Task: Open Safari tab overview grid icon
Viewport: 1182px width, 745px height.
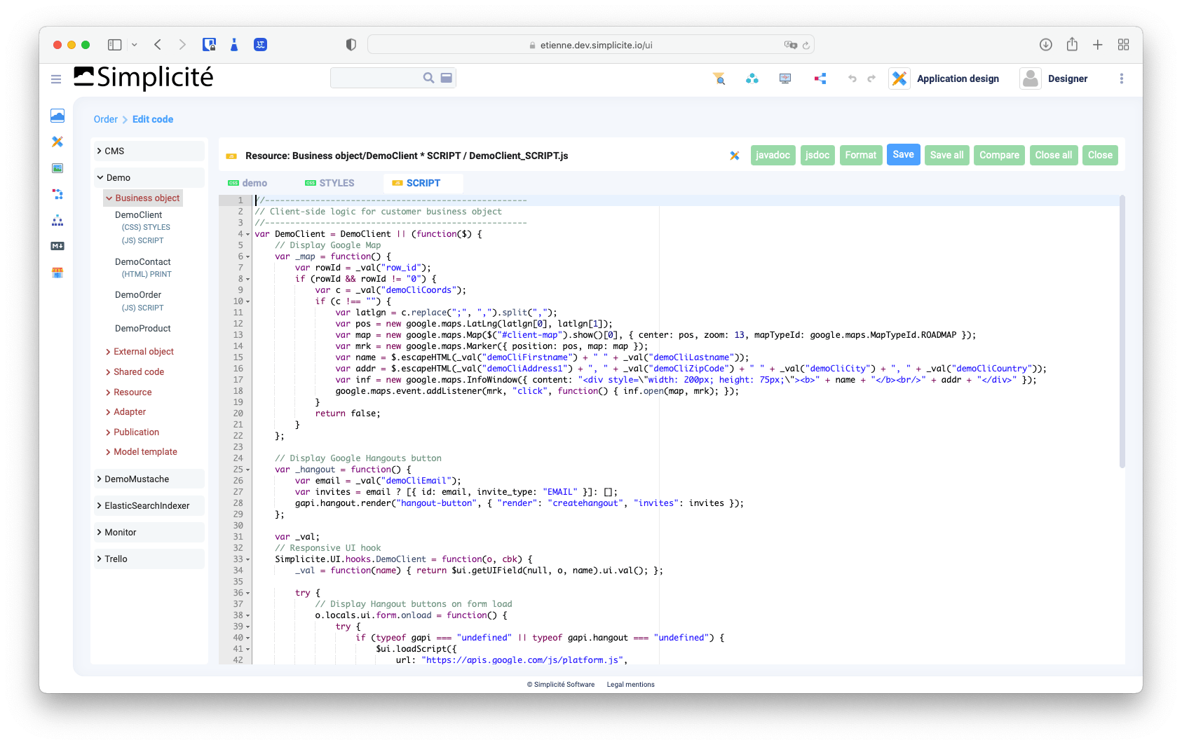Action: point(1124,45)
